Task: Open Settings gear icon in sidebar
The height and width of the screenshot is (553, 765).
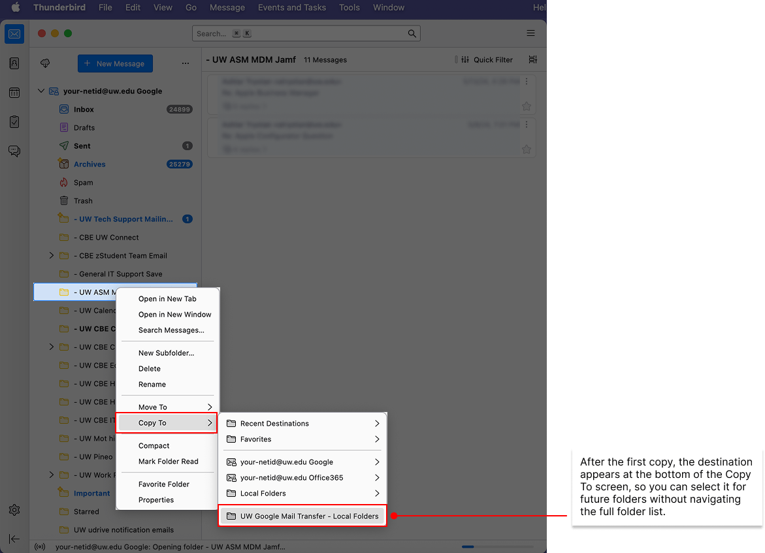Action: point(14,510)
